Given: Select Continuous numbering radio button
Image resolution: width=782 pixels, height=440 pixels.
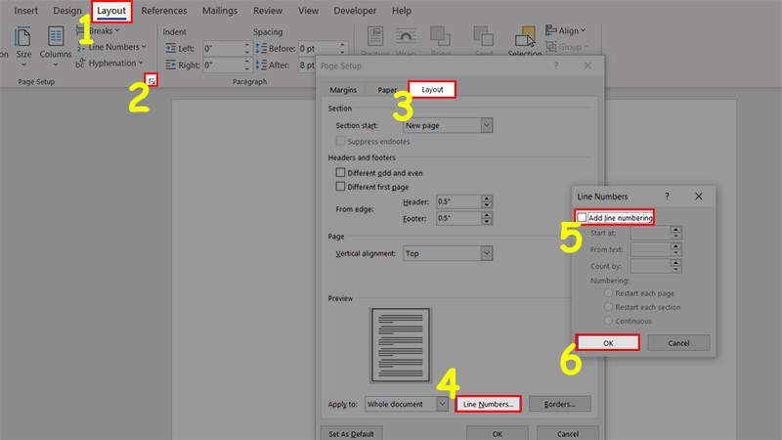Looking at the screenshot, I should 608,321.
